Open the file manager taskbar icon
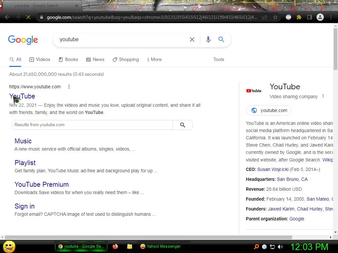 click(x=129, y=246)
